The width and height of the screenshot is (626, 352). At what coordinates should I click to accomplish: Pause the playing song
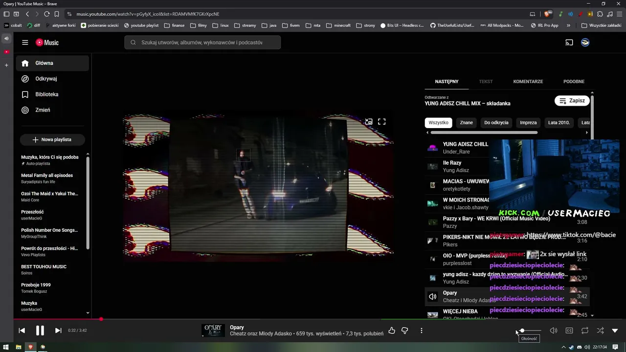[x=40, y=330]
